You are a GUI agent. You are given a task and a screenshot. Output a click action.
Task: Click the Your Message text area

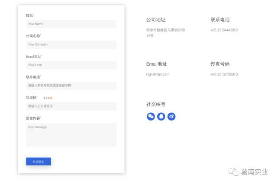[71, 135]
